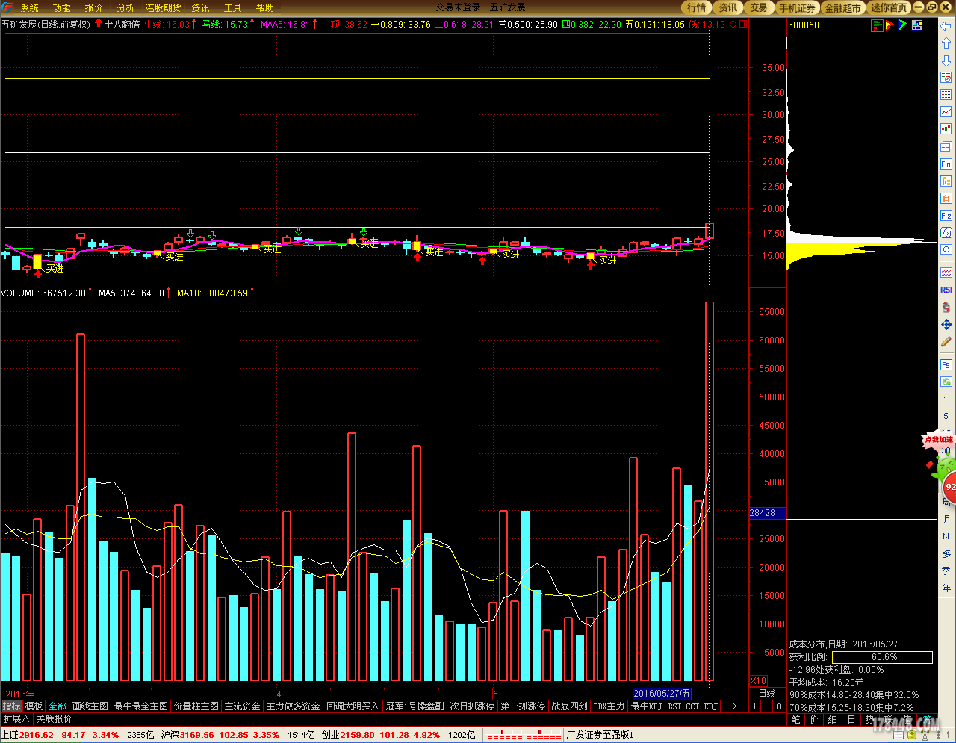Click the RSI indicator icon
The image size is (956, 743).
pos(946,290)
